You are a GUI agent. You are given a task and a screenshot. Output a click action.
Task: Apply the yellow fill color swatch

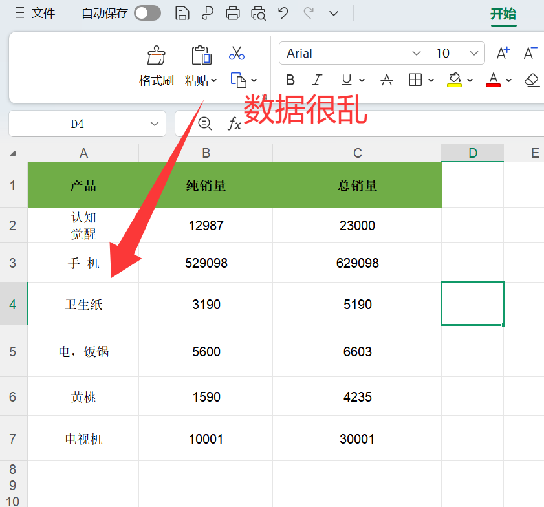coord(454,80)
